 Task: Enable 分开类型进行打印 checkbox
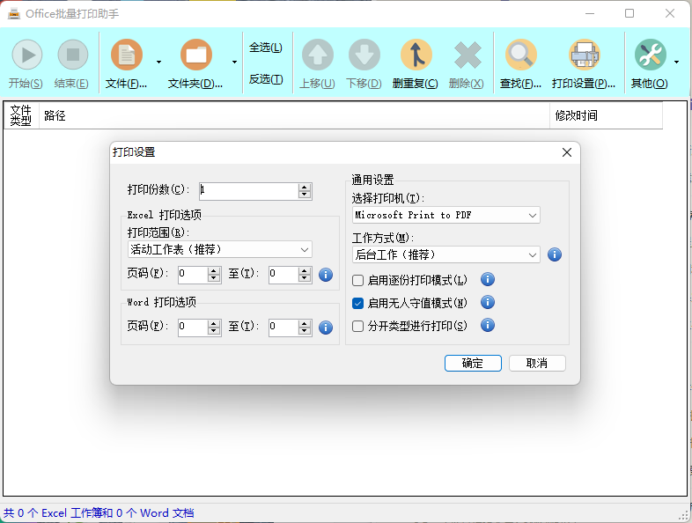pyautogui.click(x=358, y=326)
